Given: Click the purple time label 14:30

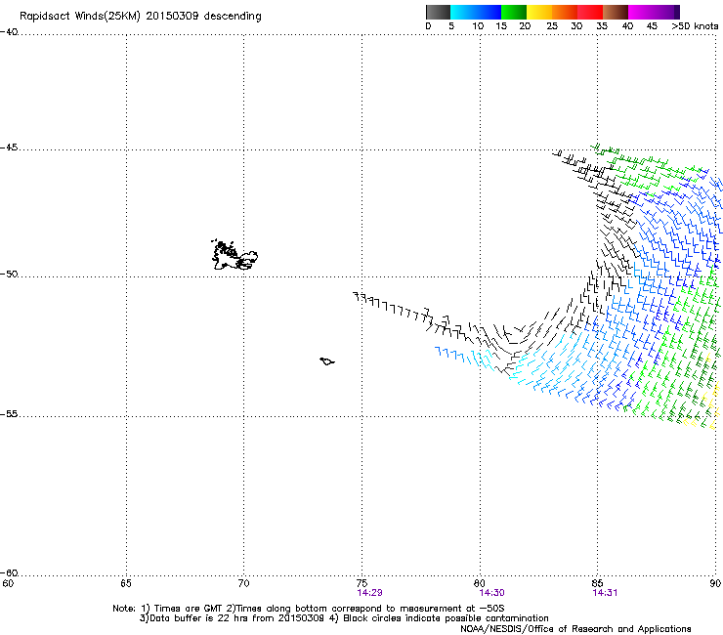Looking at the screenshot, I should 491,593.
